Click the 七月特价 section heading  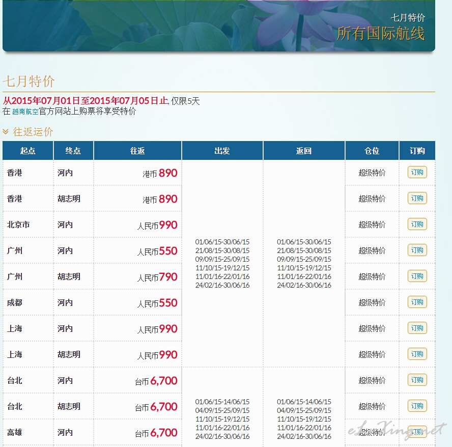click(x=29, y=81)
